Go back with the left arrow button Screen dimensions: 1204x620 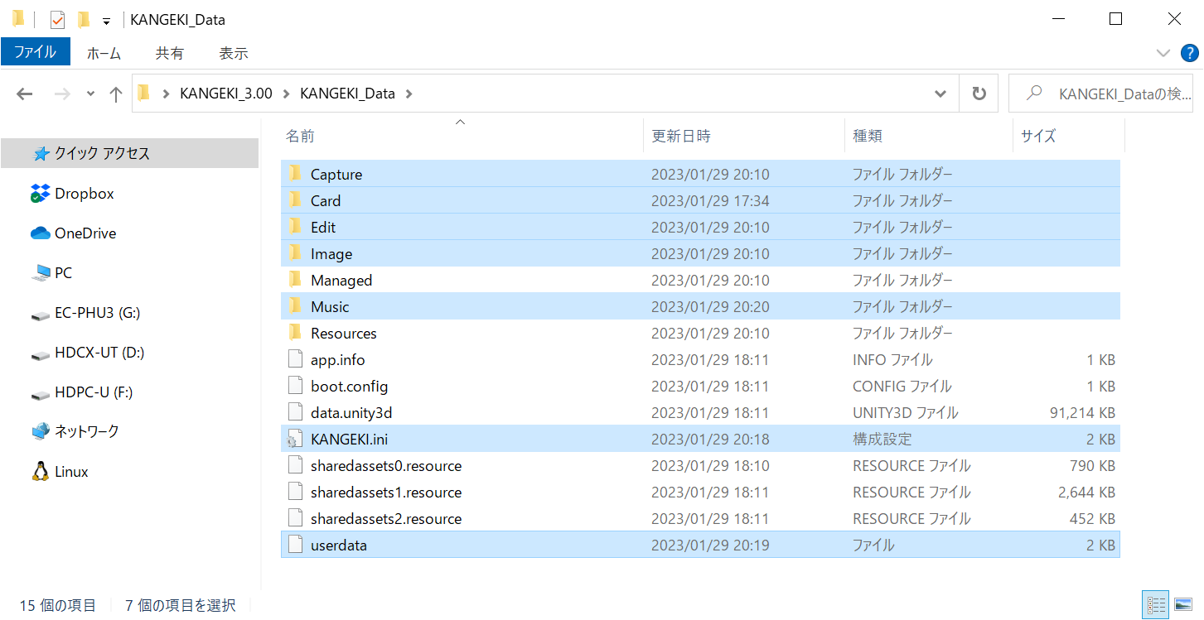coord(25,94)
